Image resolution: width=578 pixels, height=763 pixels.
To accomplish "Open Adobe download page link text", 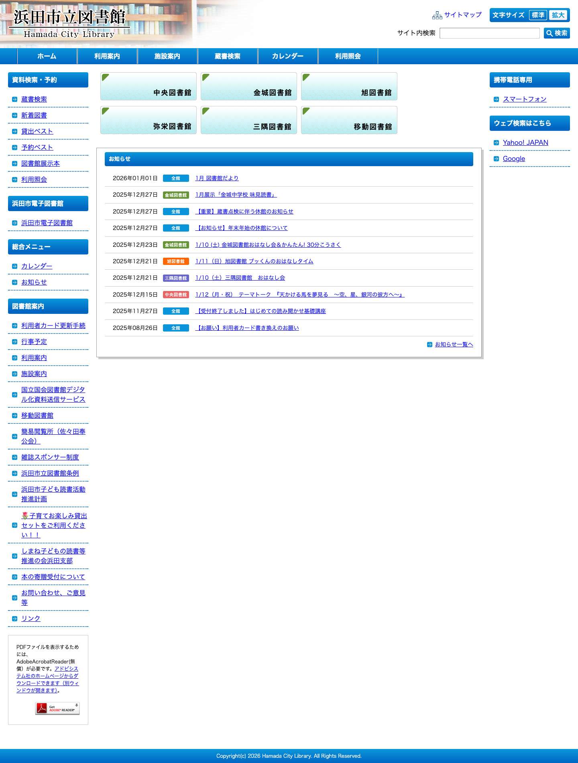I will click(x=48, y=680).
